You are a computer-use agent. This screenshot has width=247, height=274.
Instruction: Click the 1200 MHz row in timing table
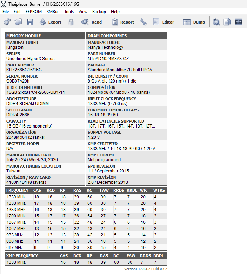86,216
